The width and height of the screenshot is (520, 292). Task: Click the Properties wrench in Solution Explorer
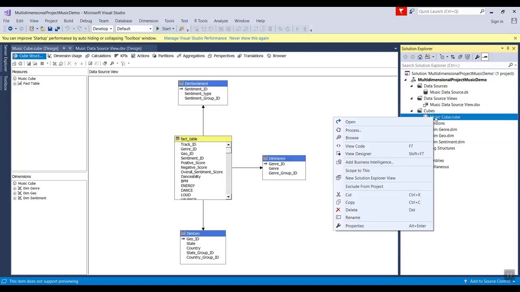477,57
